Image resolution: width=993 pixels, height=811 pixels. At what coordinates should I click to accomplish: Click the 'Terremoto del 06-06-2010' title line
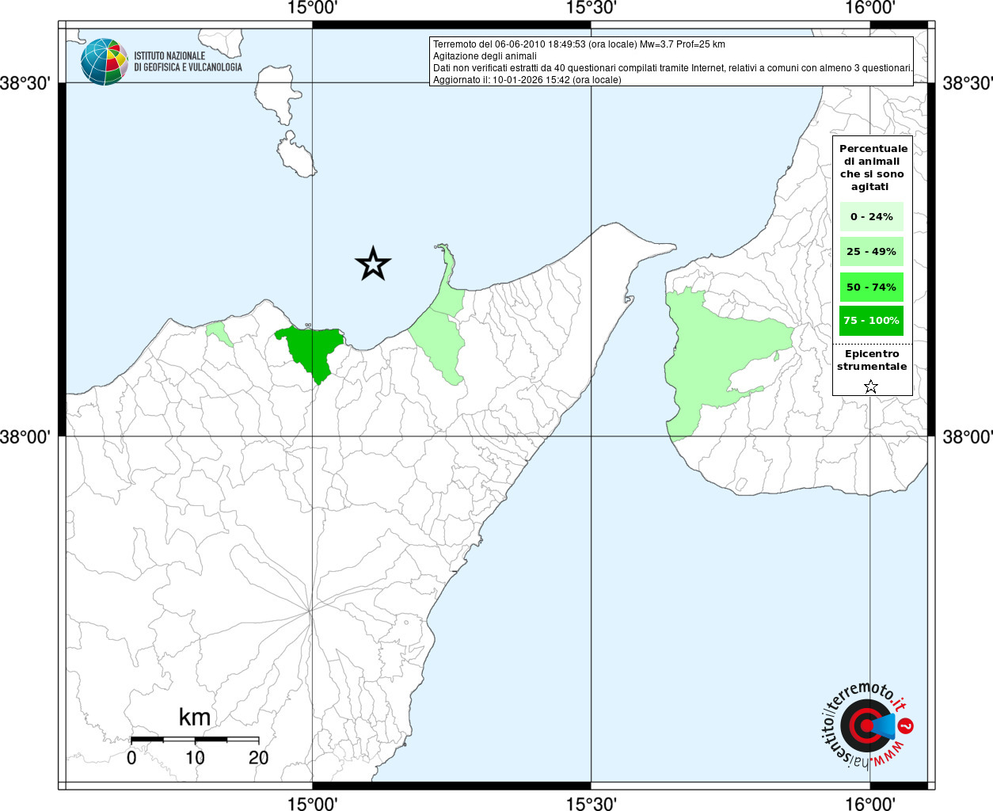[579, 44]
